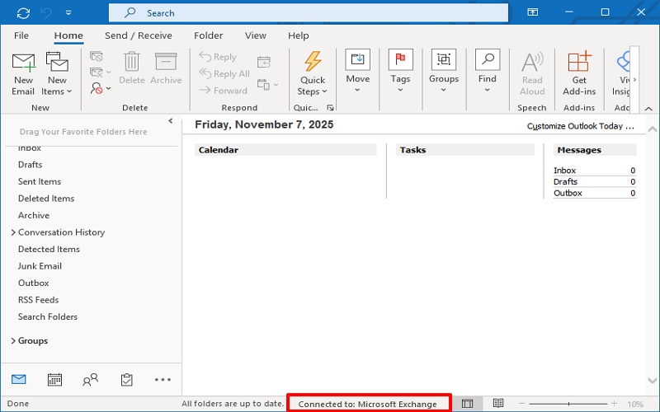Click the zoom slider in the status bar

[x=568, y=404]
